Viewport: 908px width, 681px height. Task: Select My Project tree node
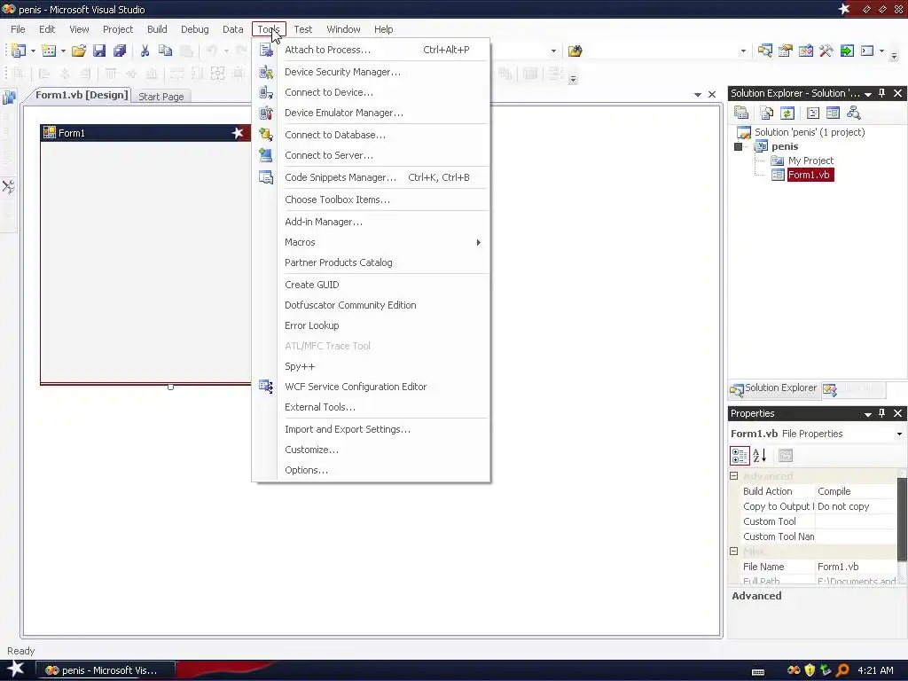810,160
